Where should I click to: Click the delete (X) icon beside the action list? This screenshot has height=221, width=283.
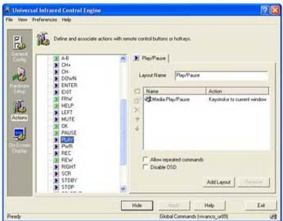pos(137,109)
